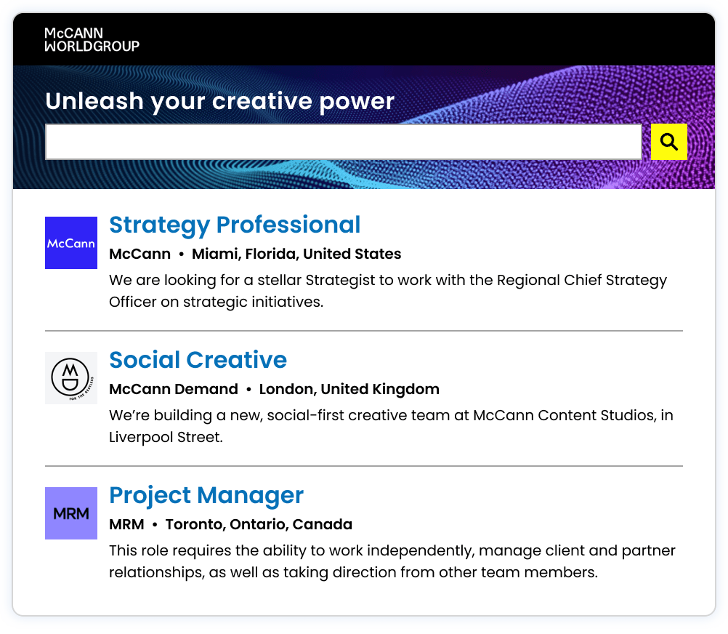The image size is (728, 634).
Task: Click the McCann Demand circular logo
Action: pyautogui.click(x=71, y=378)
